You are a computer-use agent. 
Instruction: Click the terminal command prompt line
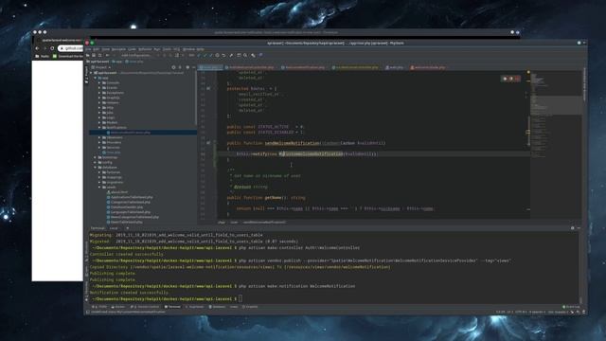(167, 299)
